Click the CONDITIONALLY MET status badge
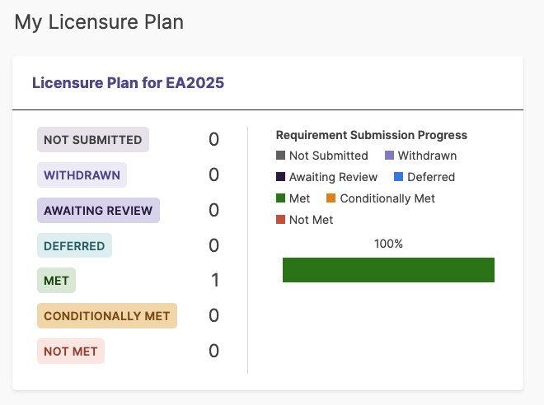Viewport: 544px width, 405px height. [x=107, y=316]
